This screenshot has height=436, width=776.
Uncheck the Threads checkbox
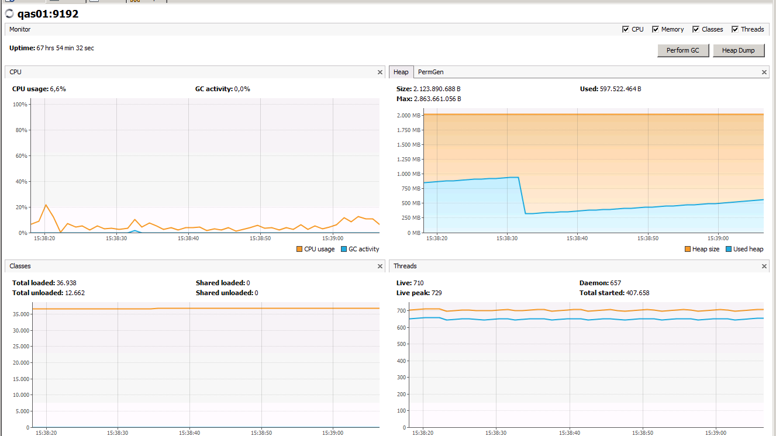point(736,29)
